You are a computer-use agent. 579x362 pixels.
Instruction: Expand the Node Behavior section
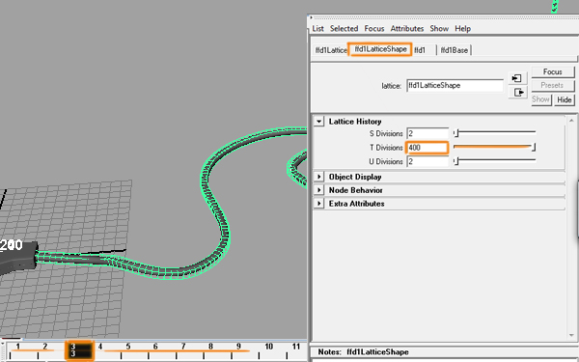pyautogui.click(x=318, y=190)
